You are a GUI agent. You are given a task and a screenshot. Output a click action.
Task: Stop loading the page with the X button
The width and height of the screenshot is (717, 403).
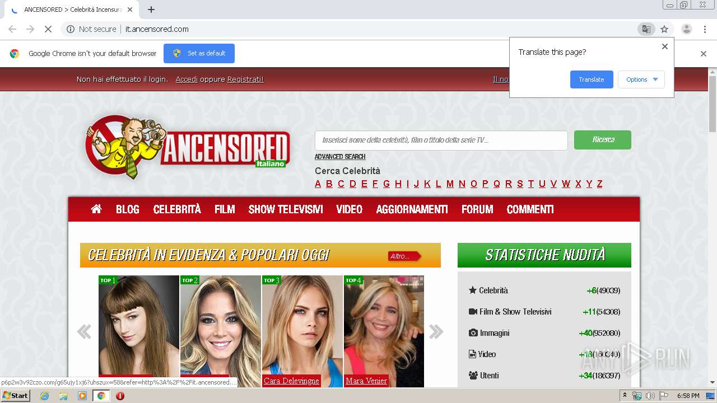click(48, 29)
